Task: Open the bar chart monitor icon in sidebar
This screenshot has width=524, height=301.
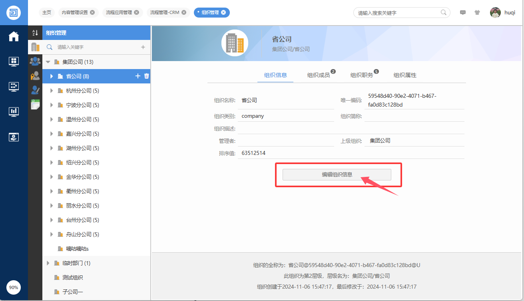Action: tap(14, 112)
